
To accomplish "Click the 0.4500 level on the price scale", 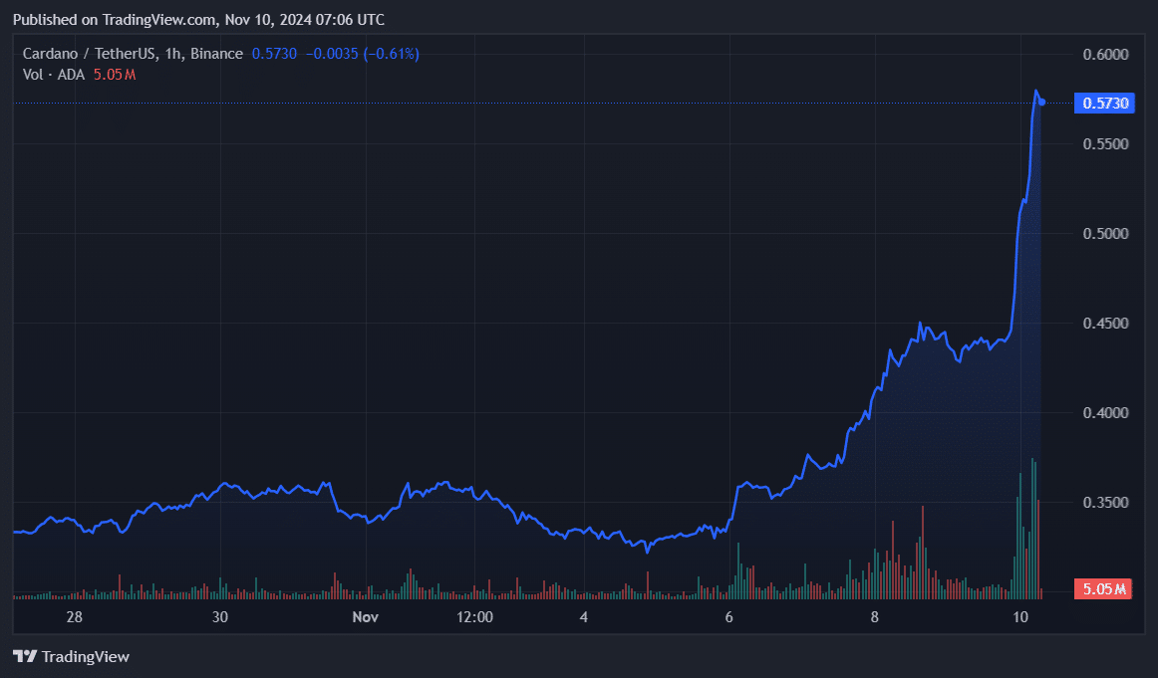I will pos(1104,323).
